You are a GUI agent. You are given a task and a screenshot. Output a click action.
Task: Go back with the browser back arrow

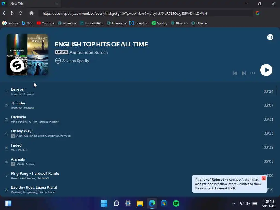click(x=4, y=13)
